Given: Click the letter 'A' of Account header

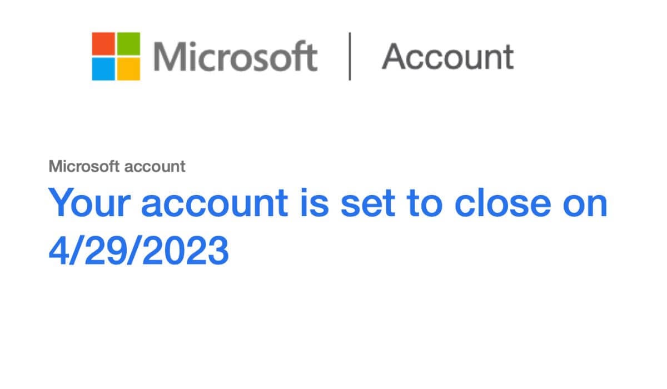Looking at the screenshot, I should (394, 57).
